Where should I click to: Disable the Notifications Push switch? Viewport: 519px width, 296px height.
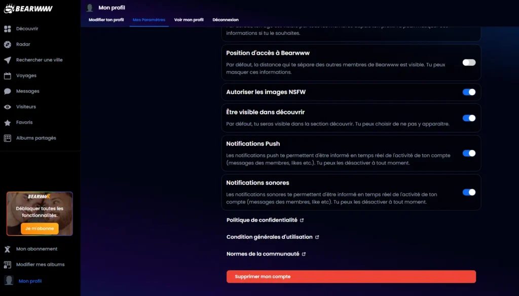(x=469, y=153)
